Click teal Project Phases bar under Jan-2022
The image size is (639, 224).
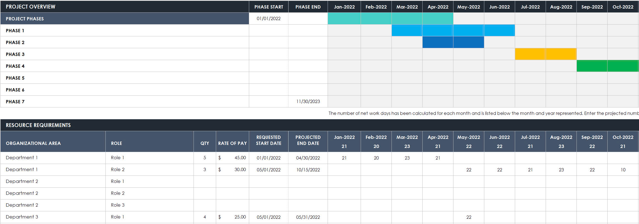tap(344, 18)
